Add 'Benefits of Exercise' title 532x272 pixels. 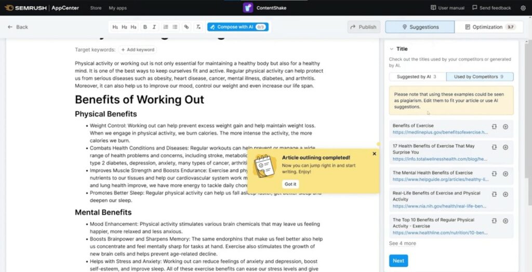(505, 127)
